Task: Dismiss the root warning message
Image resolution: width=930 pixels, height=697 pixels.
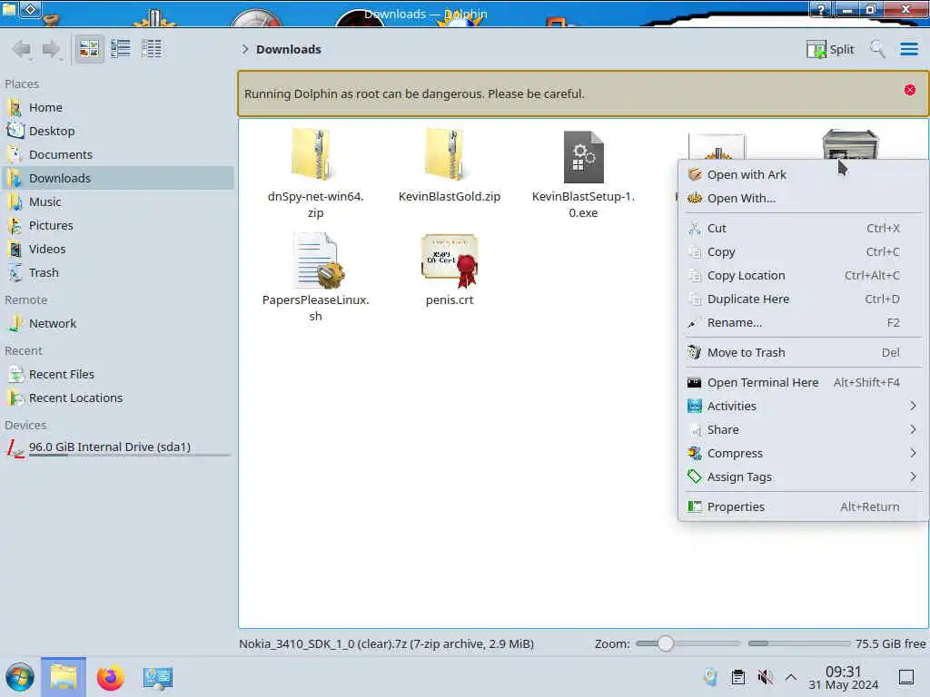Action: tap(909, 90)
